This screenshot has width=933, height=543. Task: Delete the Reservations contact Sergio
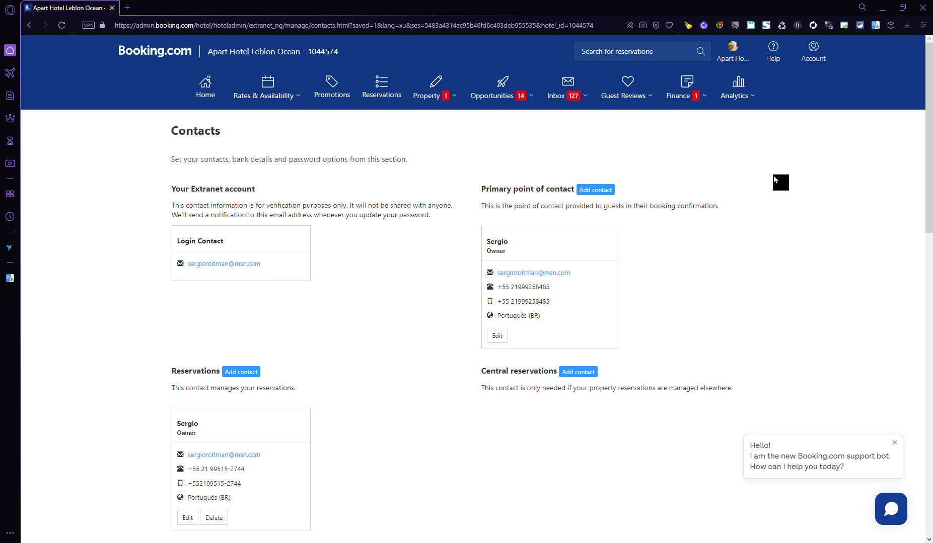click(214, 517)
